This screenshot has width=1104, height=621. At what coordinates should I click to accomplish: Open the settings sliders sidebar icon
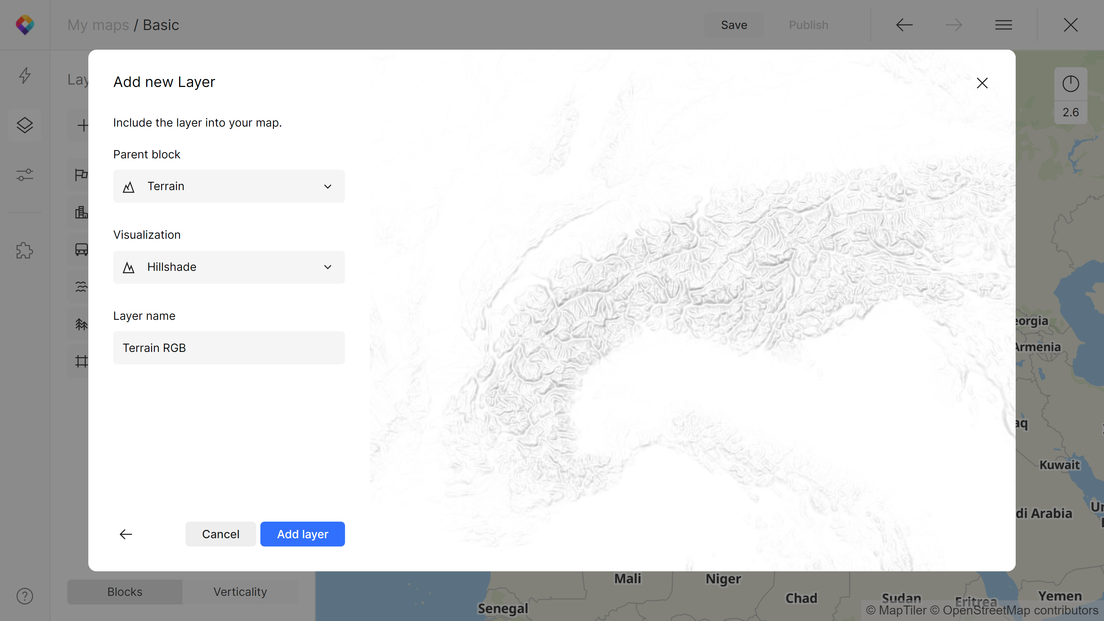25,175
